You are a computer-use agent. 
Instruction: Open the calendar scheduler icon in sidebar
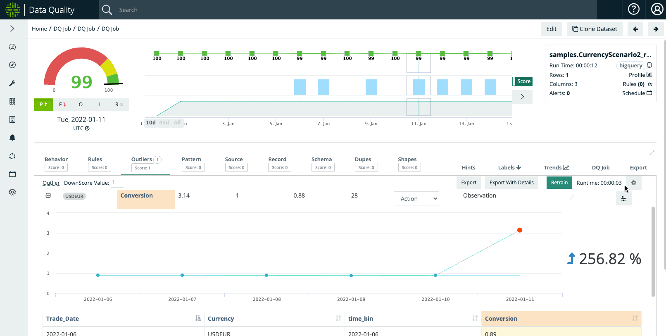point(12,174)
